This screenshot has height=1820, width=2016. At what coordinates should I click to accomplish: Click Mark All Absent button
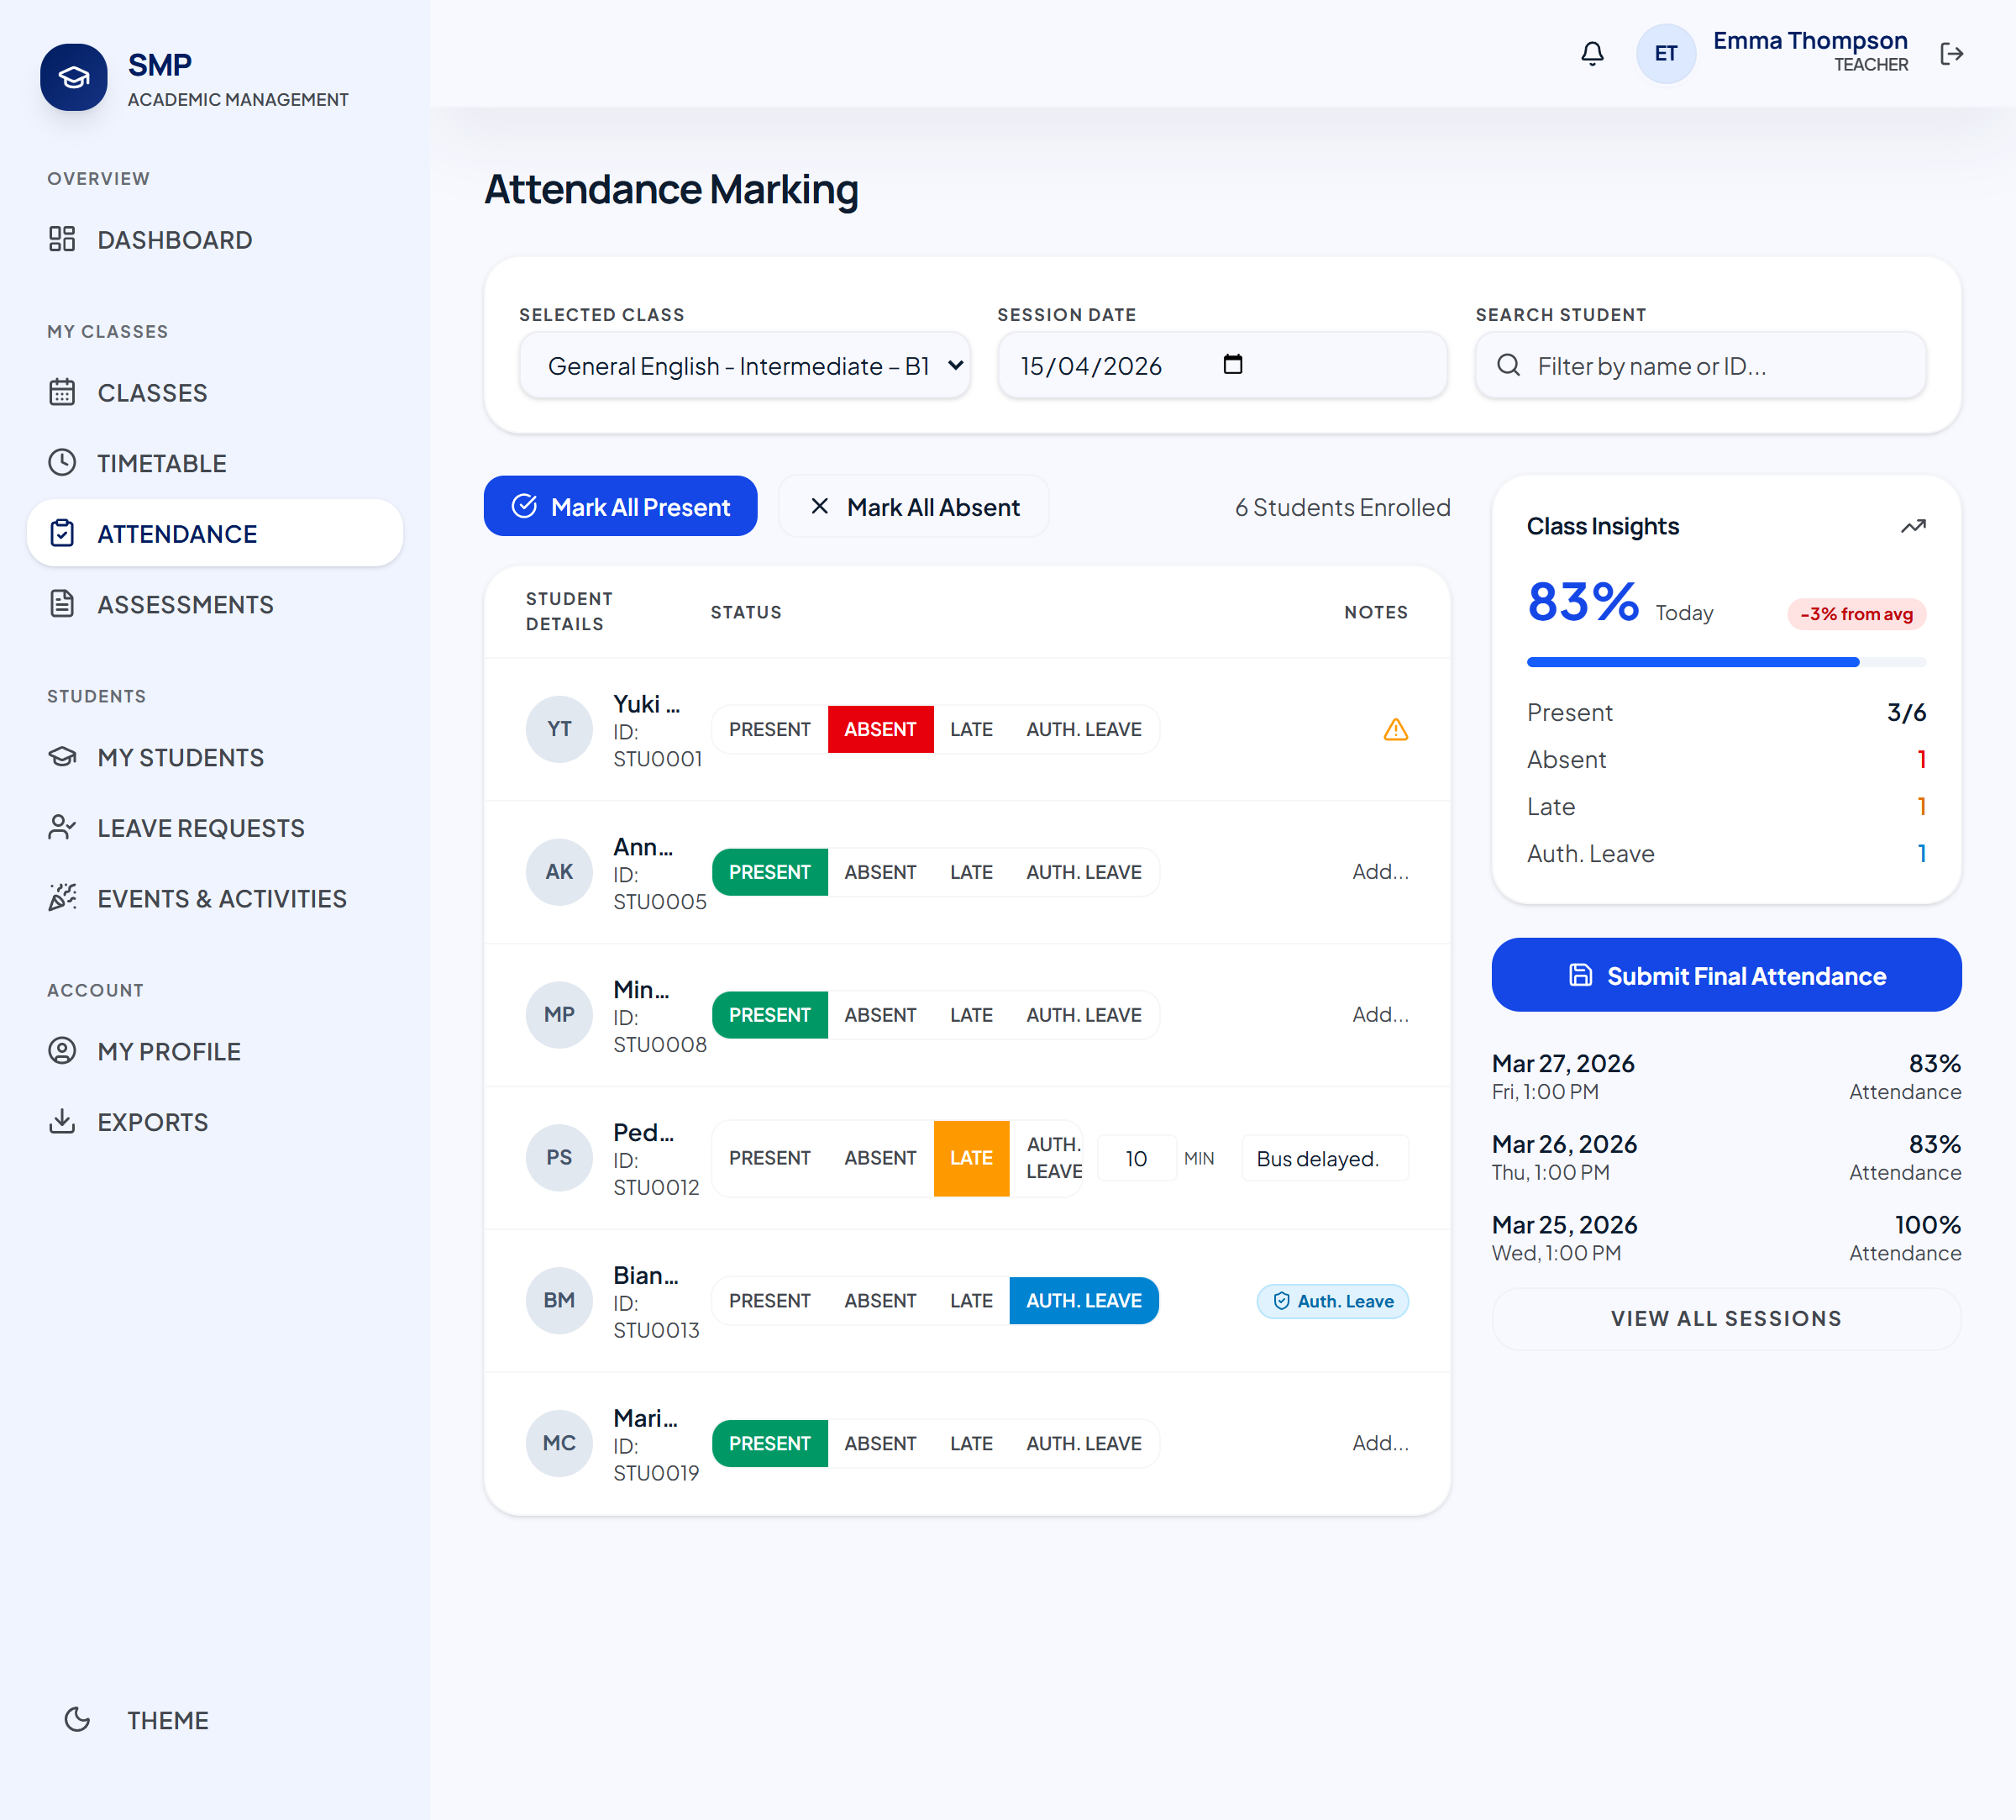pyautogui.click(x=914, y=506)
